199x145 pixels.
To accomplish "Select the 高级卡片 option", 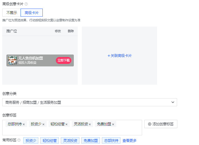I will tap(32, 13).
